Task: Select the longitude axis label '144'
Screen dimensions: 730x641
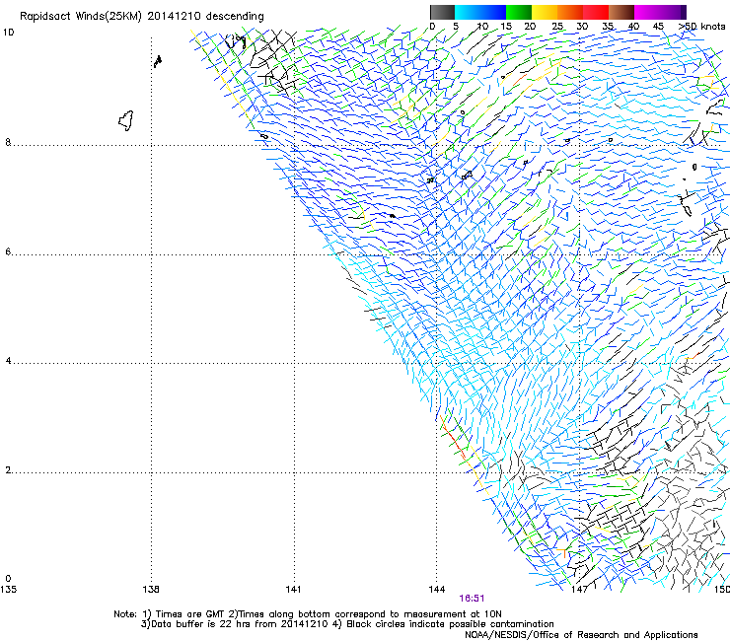Action: pos(437,590)
